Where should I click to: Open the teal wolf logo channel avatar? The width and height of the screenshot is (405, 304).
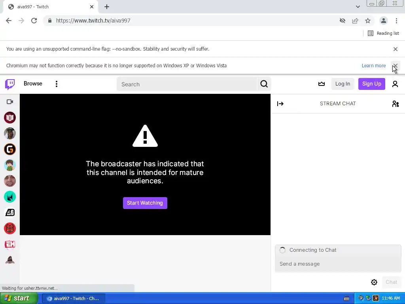click(x=10, y=197)
